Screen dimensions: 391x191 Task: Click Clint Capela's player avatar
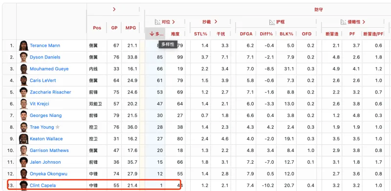click(23, 185)
